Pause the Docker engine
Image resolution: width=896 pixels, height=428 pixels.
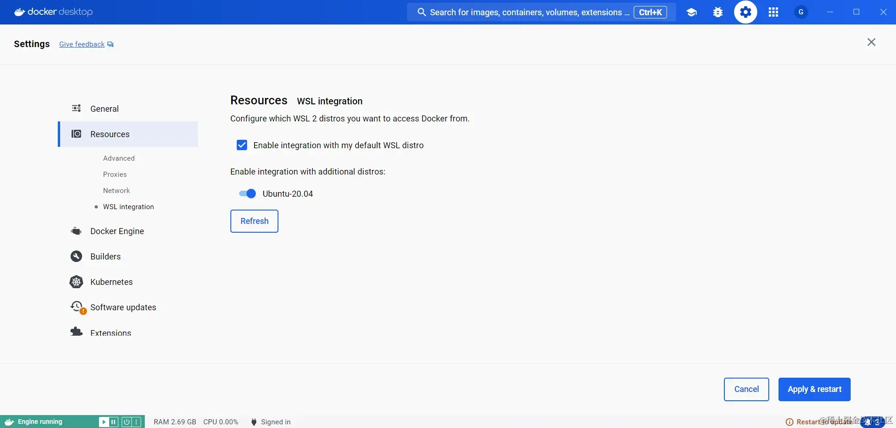113,422
